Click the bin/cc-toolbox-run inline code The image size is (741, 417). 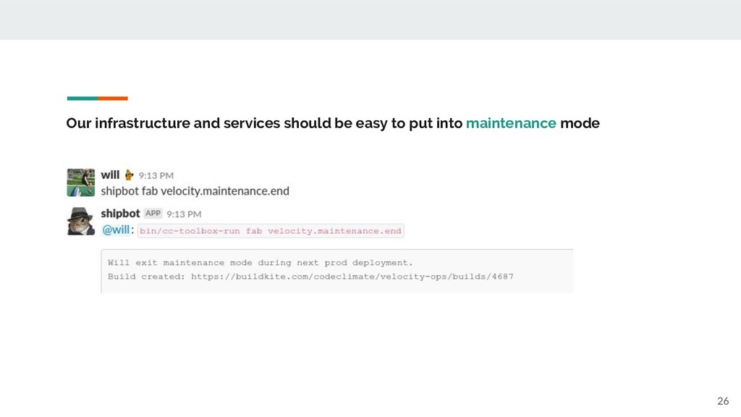point(271,231)
